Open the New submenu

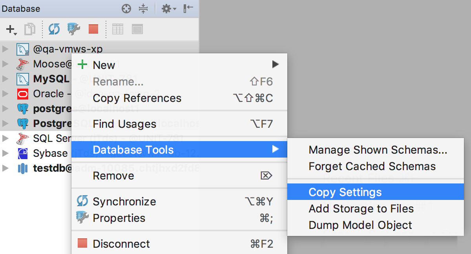179,65
